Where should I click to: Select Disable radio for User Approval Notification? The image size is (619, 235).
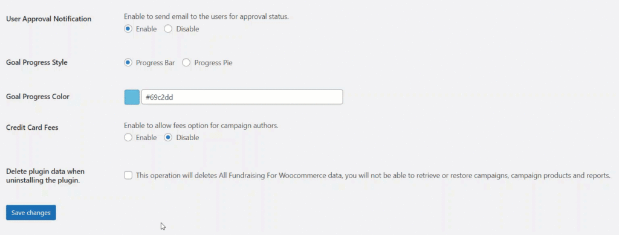tap(168, 29)
